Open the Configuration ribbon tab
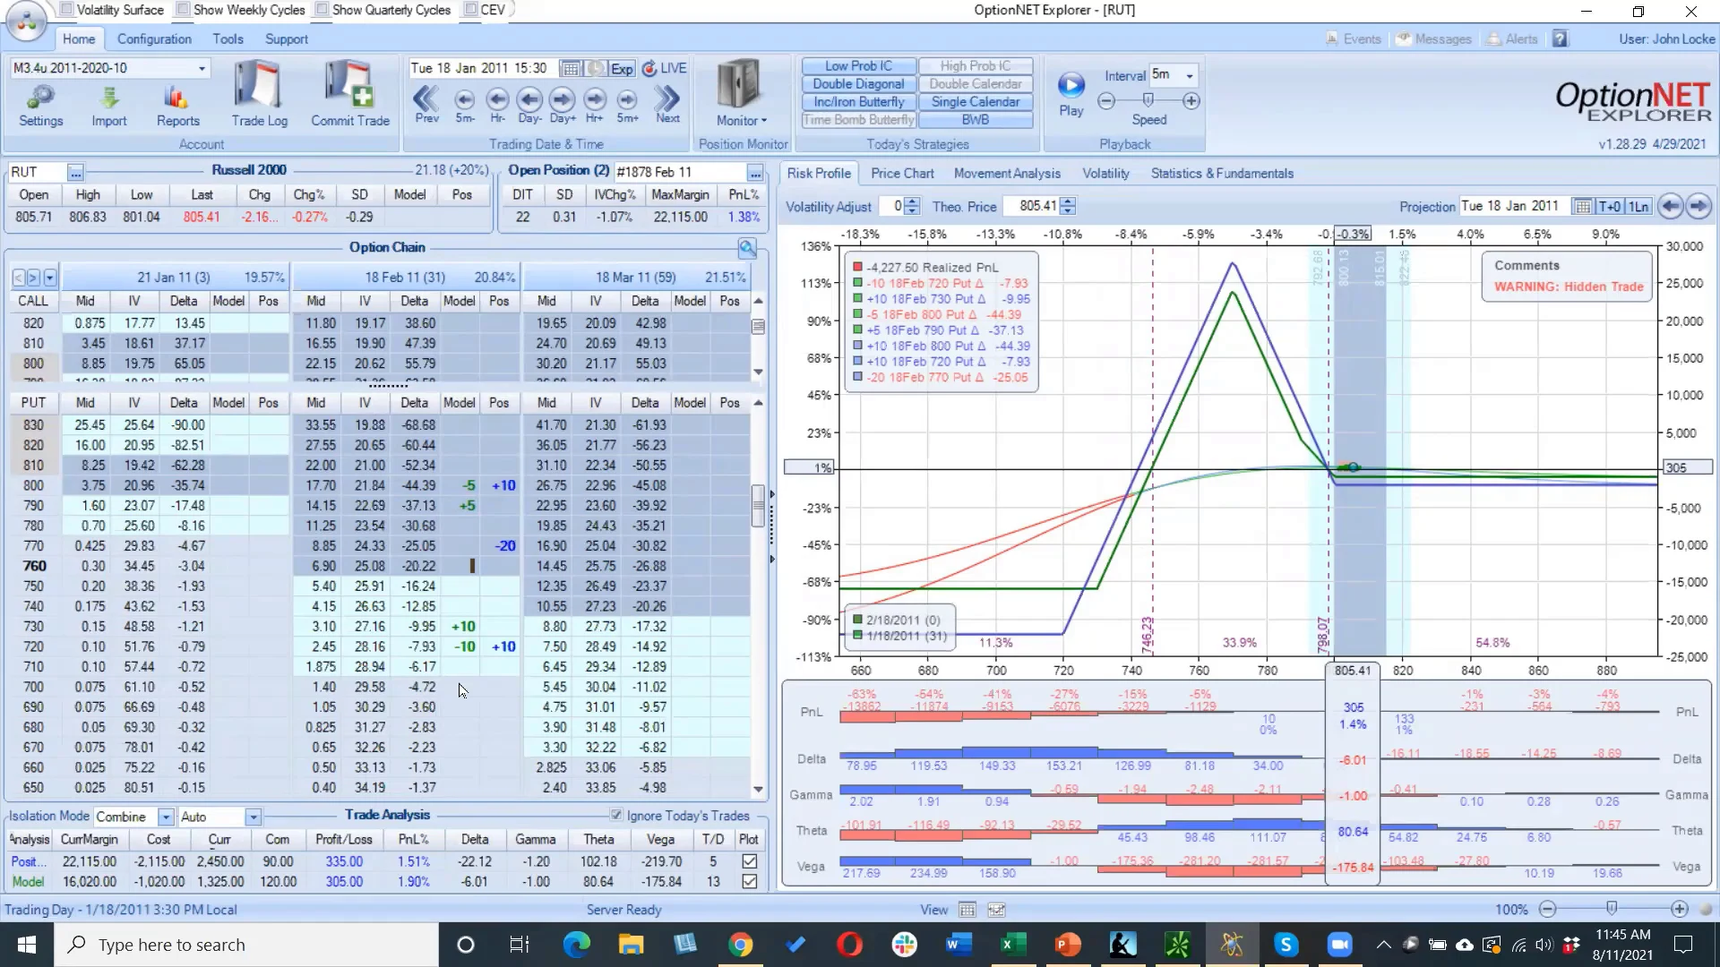Screen dimensions: 1720x967 (154, 39)
